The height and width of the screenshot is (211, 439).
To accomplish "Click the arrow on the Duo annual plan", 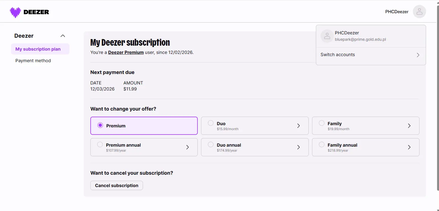I will 299,147.
